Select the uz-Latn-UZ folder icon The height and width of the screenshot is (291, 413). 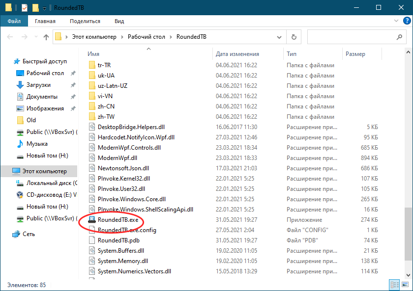click(x=92, y=86)
